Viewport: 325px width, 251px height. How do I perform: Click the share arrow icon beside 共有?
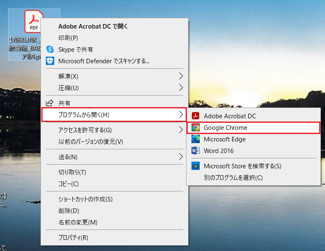(50, 103)
